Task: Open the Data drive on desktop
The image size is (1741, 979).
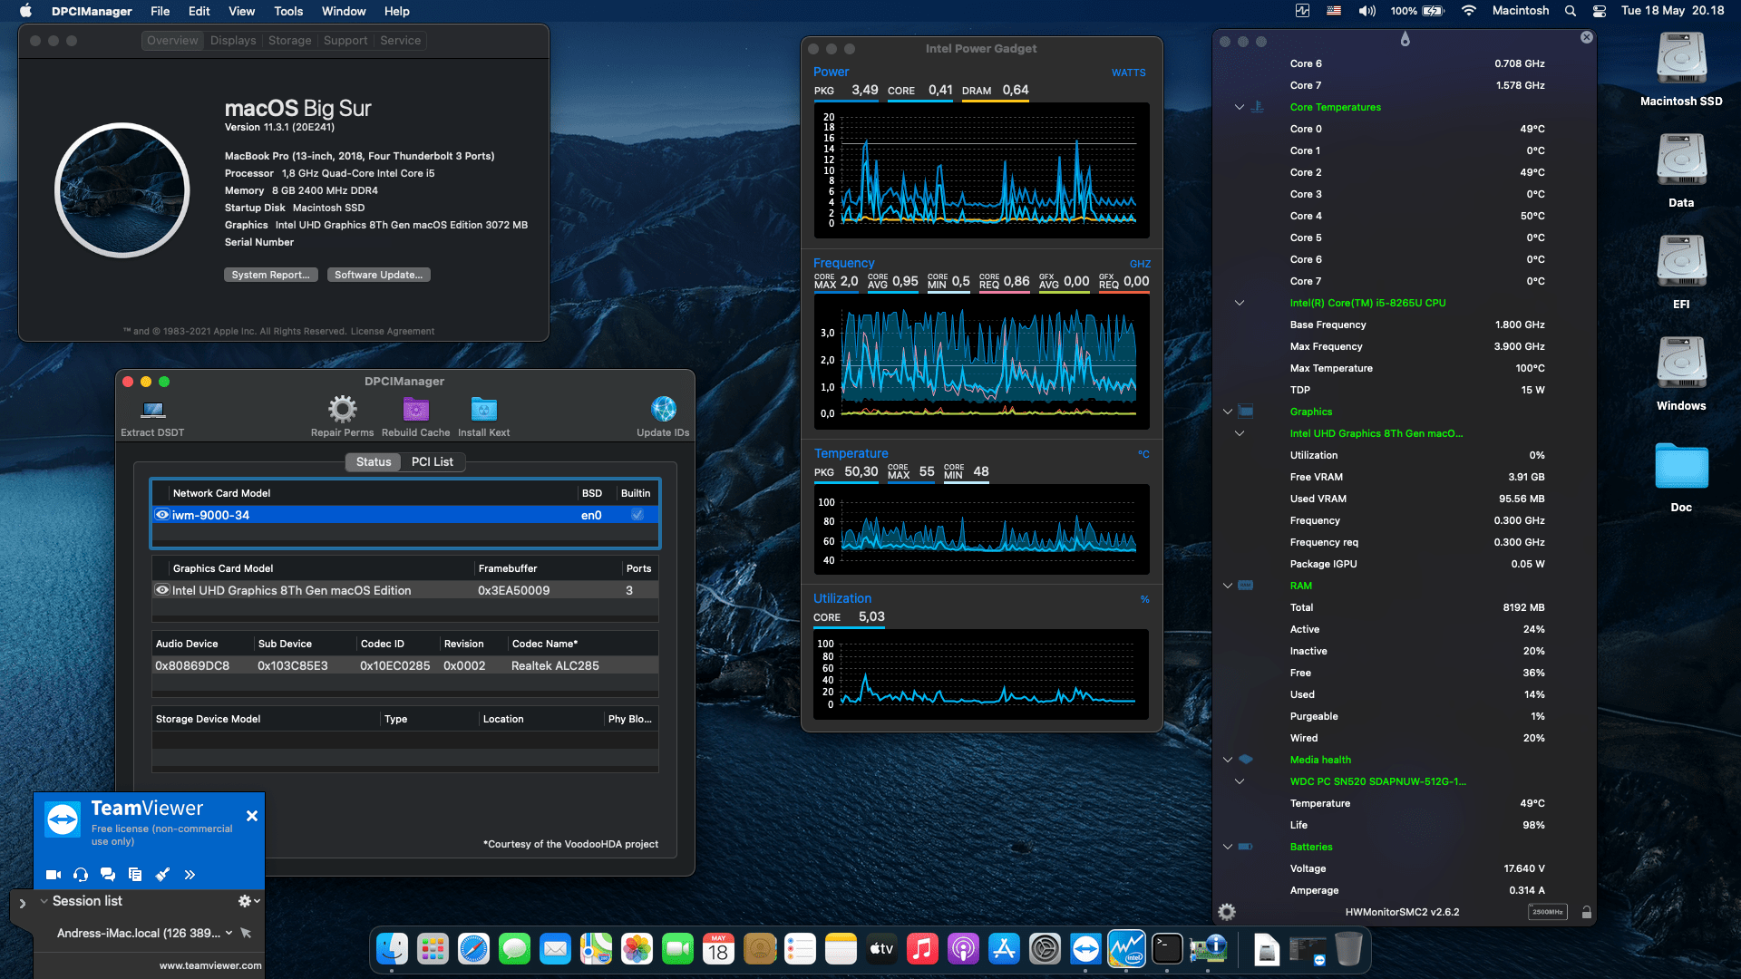Action: 1681,170
